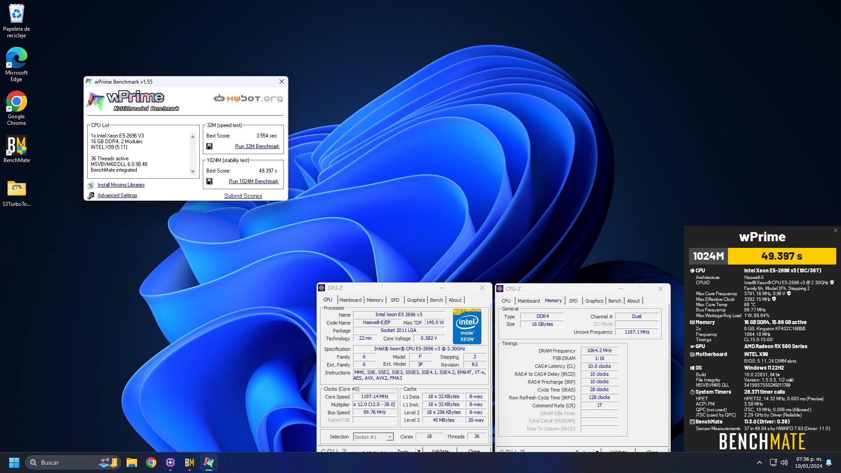841x473 pixels.
Task: Open the Windows Start menu
Action: [14, 462]
